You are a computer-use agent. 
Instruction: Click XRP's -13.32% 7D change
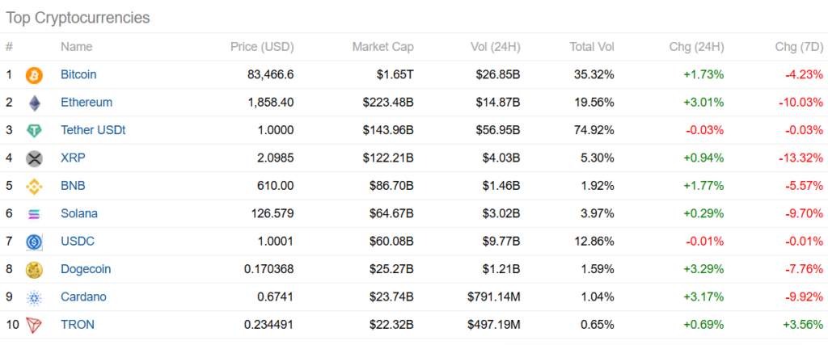coord(801,158)
